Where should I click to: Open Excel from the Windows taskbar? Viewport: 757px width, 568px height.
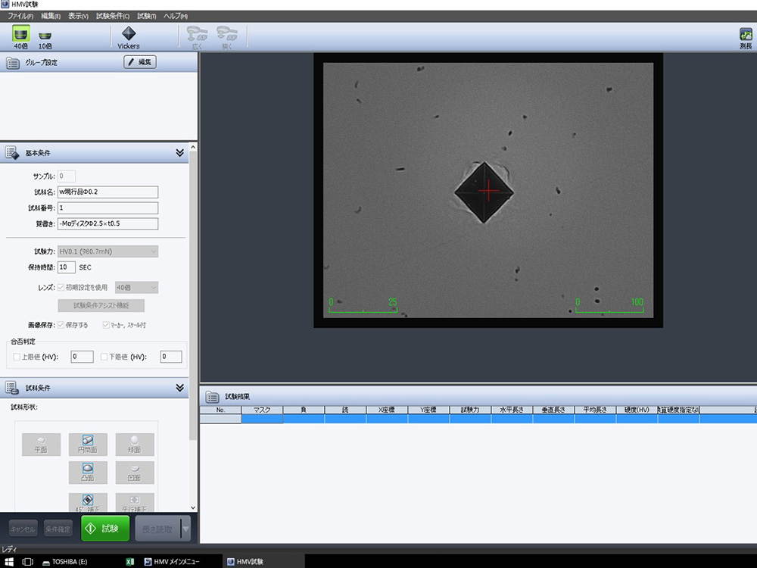click(x=130, y=561)
